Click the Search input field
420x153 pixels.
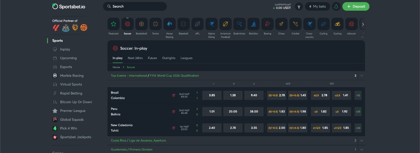pos(135,6)
